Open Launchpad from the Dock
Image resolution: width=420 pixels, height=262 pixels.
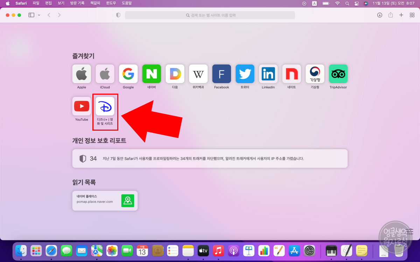(36, 250)
